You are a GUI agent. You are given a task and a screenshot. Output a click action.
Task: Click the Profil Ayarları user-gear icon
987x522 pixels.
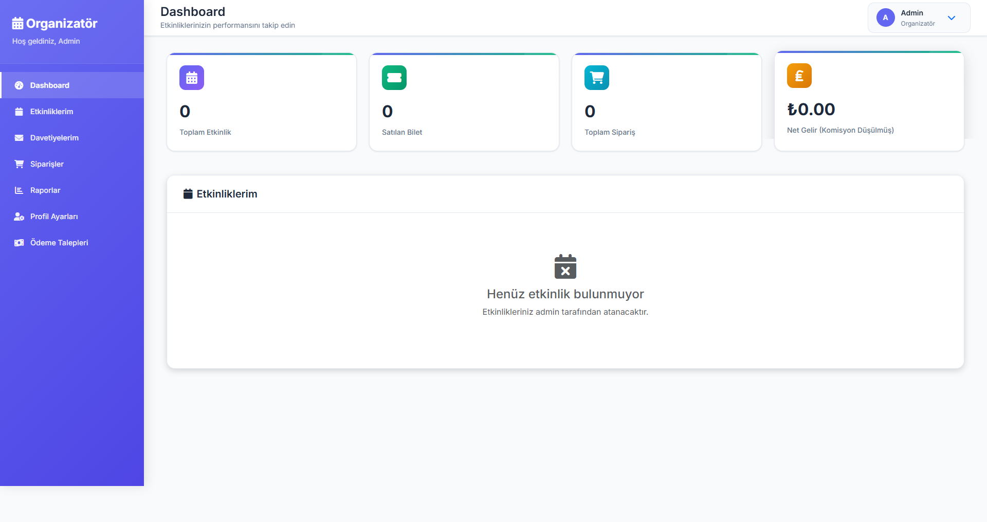tap(19, 217)
